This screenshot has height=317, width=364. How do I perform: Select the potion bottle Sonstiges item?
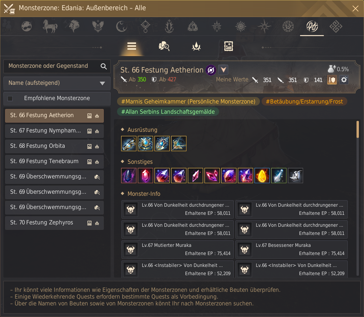pyautogui.click(x=279, y=175)
